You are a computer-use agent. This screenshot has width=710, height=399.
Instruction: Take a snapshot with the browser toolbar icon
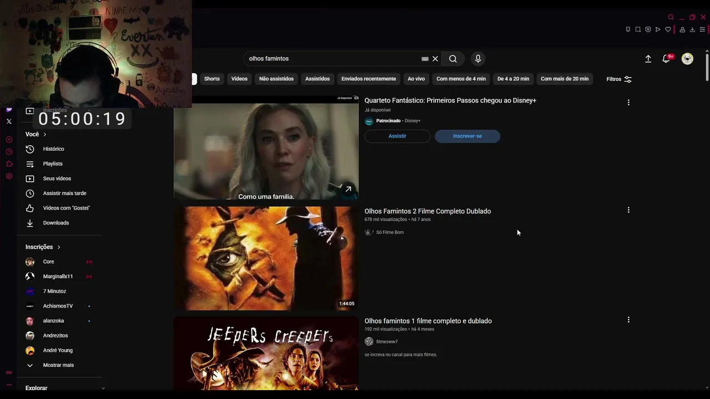[x=638, y=29]
